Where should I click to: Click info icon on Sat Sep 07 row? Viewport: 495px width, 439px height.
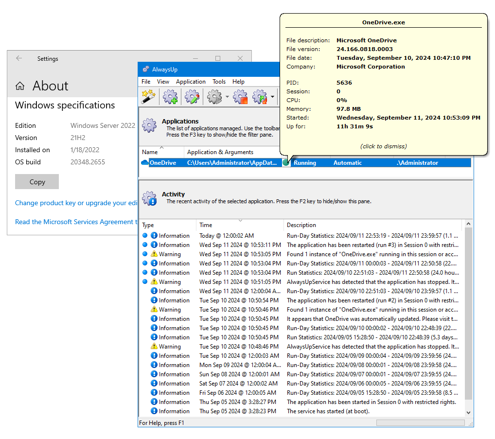[x=154, y=383]
